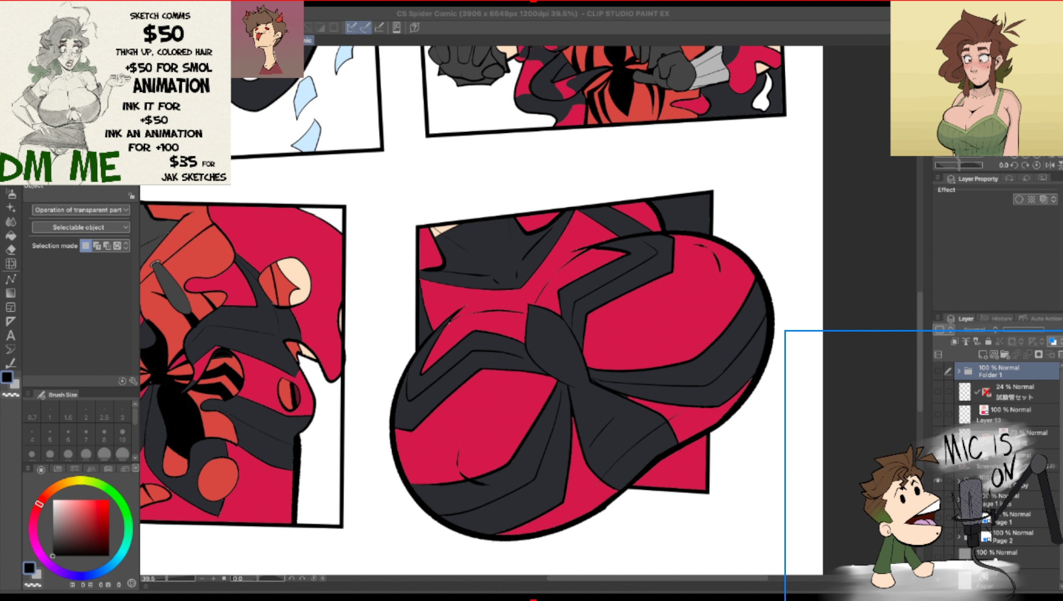Select the Auto select magic wand tool
The width and height of the screenshot is (1063, 601).
tap(11, 208)
